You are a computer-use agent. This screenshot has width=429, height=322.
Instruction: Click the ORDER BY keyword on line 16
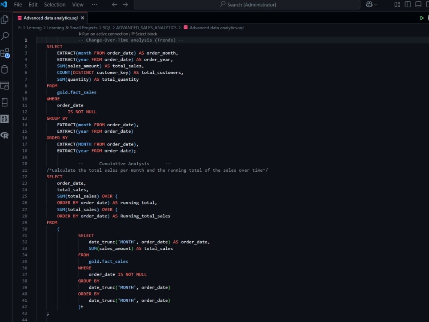[57, 138]
